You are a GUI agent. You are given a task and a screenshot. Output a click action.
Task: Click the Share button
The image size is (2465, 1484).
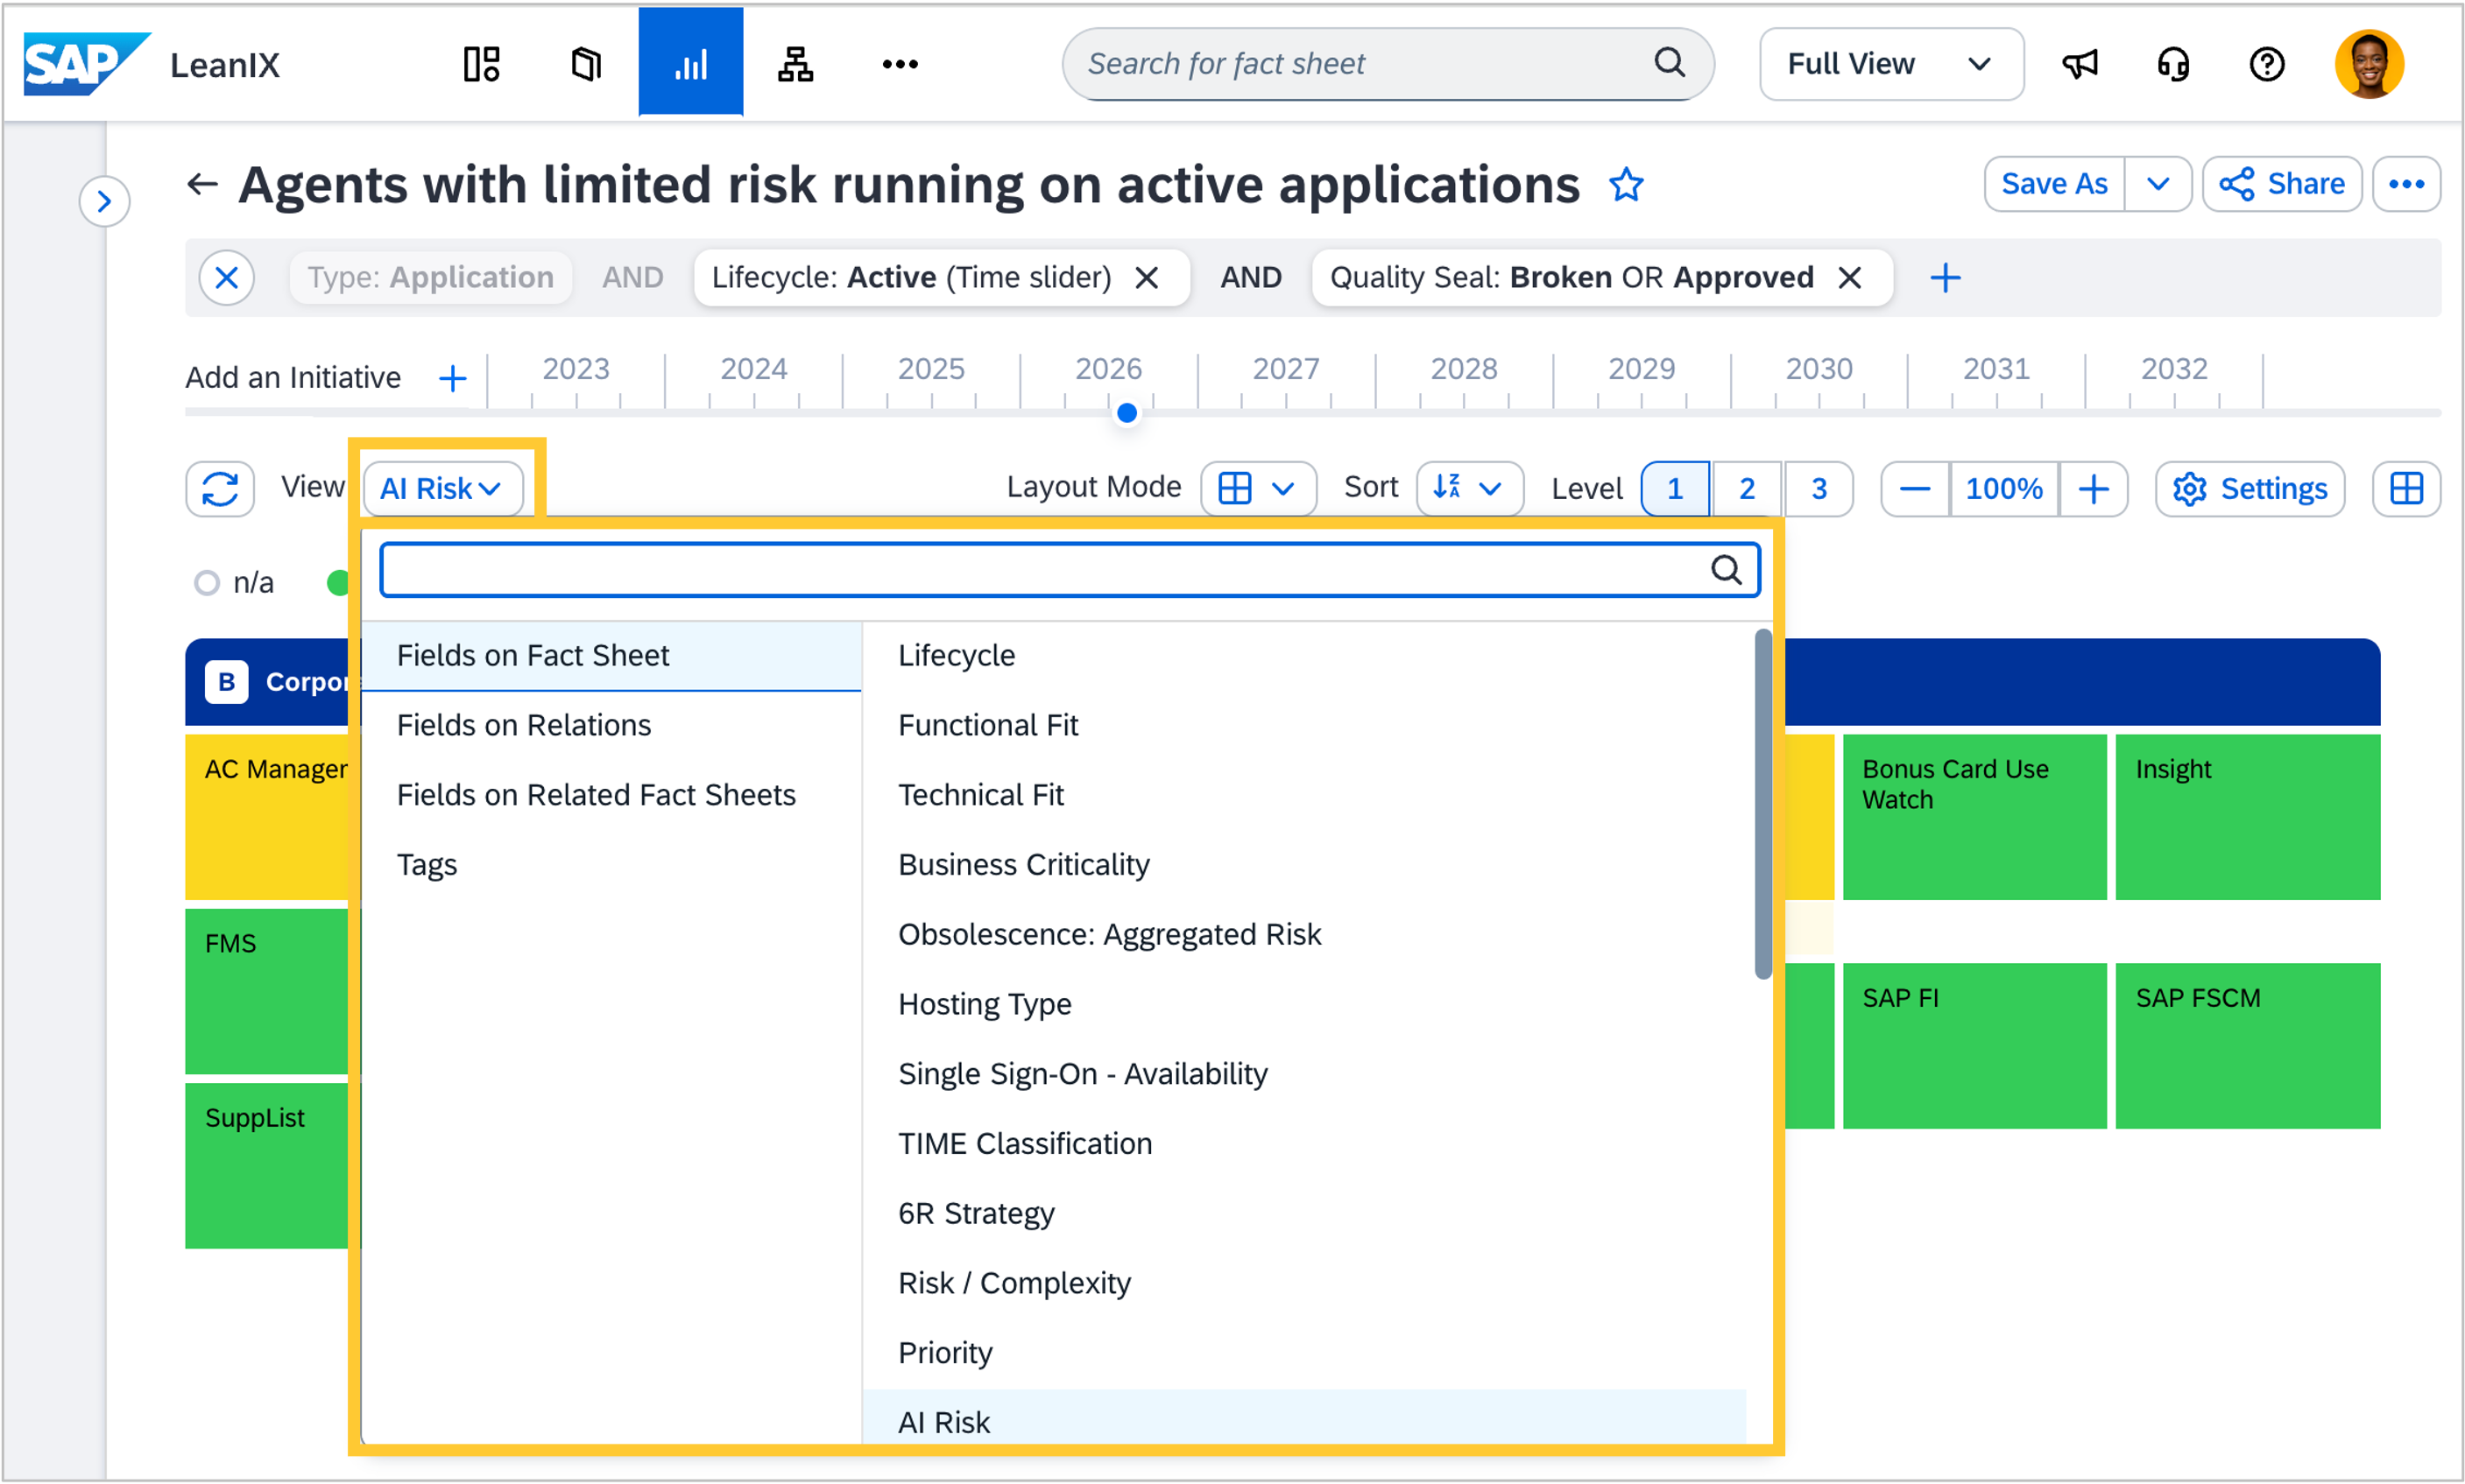[x=2282, y=184]
